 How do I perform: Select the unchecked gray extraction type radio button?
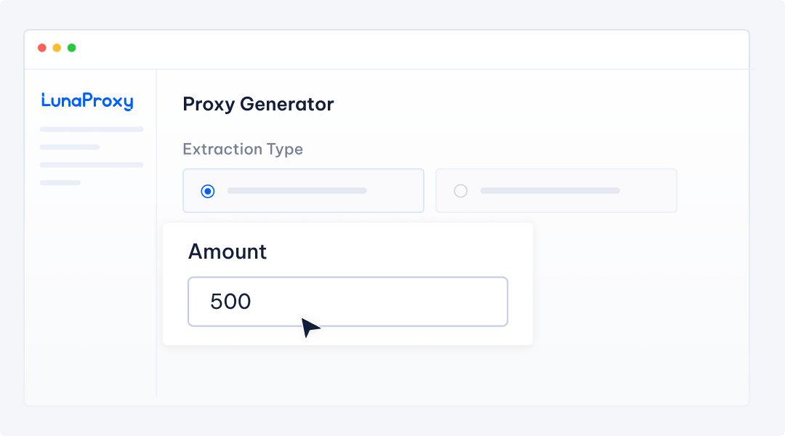click(x=461, y=190)
